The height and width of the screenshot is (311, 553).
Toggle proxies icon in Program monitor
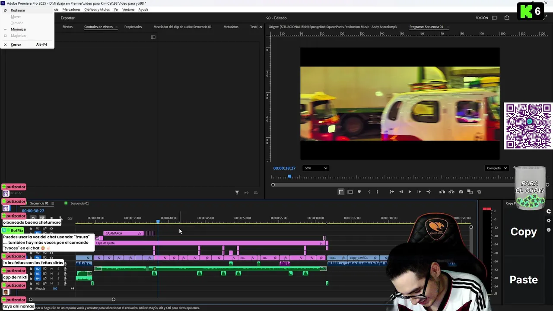click(x=479, y=192)
